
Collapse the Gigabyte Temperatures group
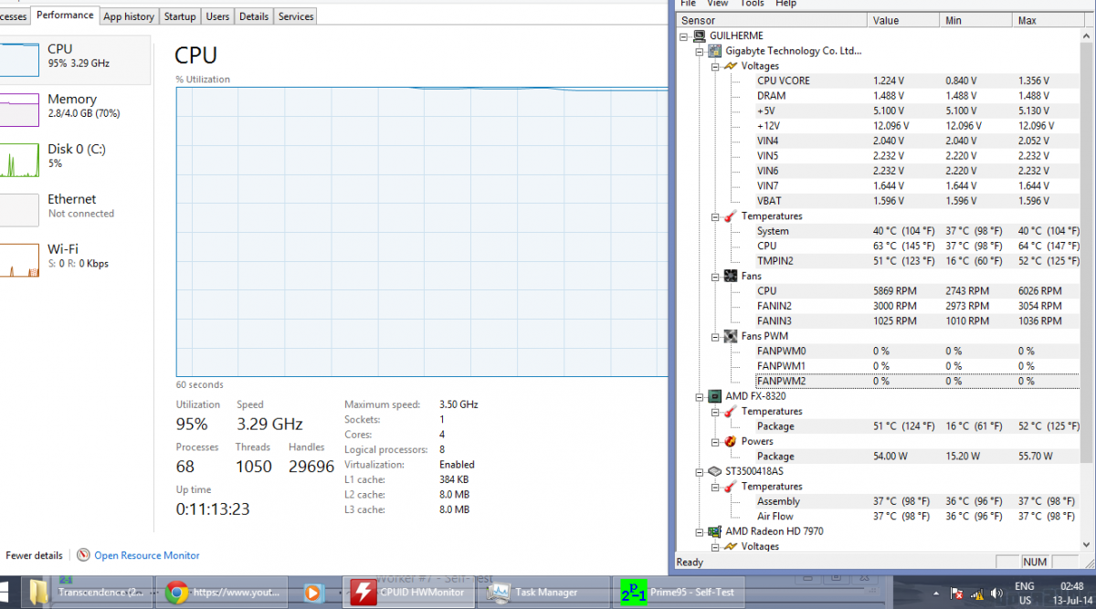pyautogui.click(x=716, y=216)
